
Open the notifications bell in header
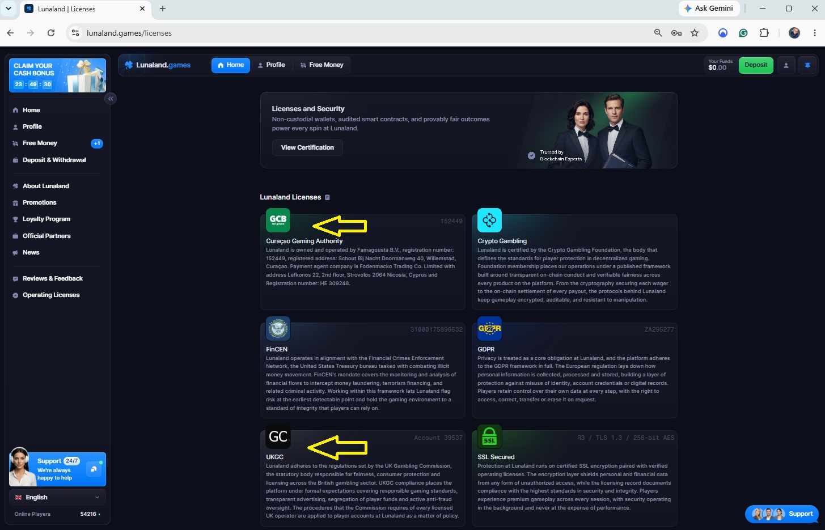click(x=807, y=65)
